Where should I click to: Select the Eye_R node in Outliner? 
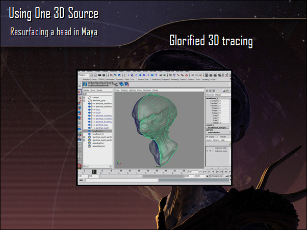tap(98, 113)
